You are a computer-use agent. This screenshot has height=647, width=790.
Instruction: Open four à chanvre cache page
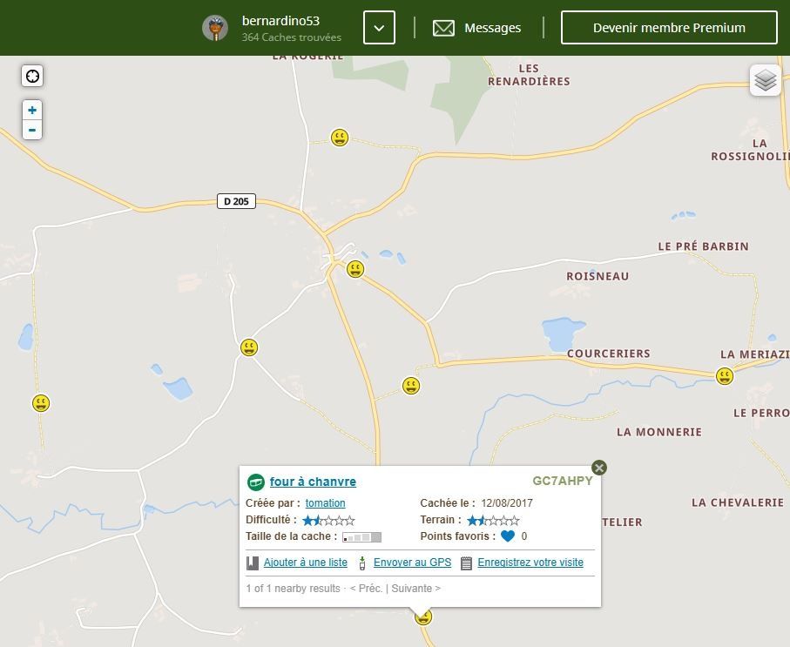coord(313,482)
